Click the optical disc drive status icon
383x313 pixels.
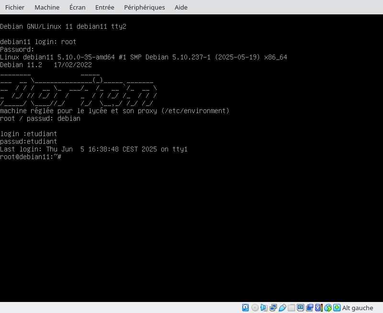(x=255, y=308)
